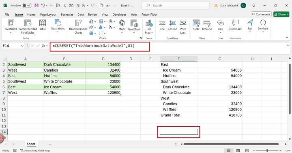Image resolution: width=292 pixels, height=153 pixels.
Task: Click the Touch/Mouse Mode hand icon
Action: [84, 5]
